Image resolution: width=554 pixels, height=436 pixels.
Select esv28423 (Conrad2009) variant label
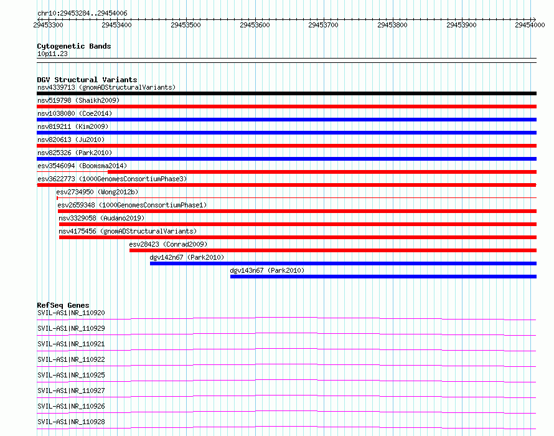point(168,244)
